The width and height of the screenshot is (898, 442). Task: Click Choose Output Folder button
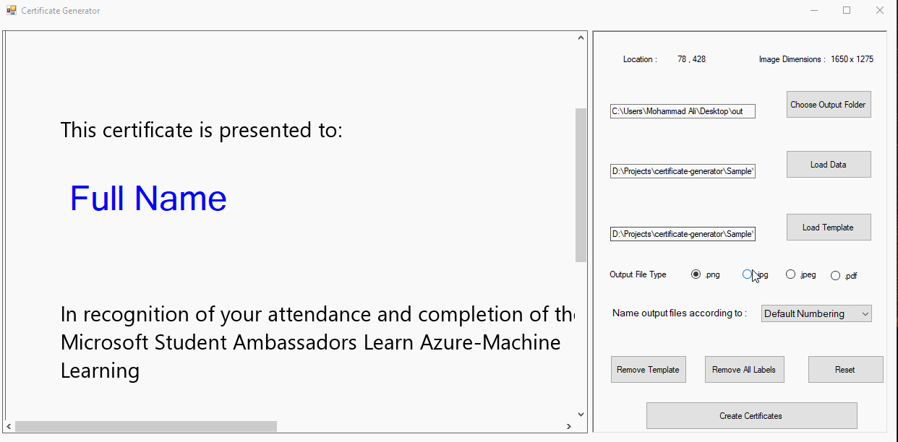[828, 105]
